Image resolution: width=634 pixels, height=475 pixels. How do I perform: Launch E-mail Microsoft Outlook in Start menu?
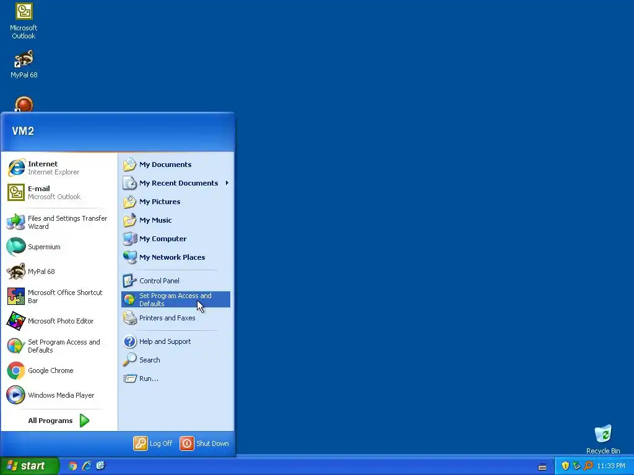click(x=59, y=192)
